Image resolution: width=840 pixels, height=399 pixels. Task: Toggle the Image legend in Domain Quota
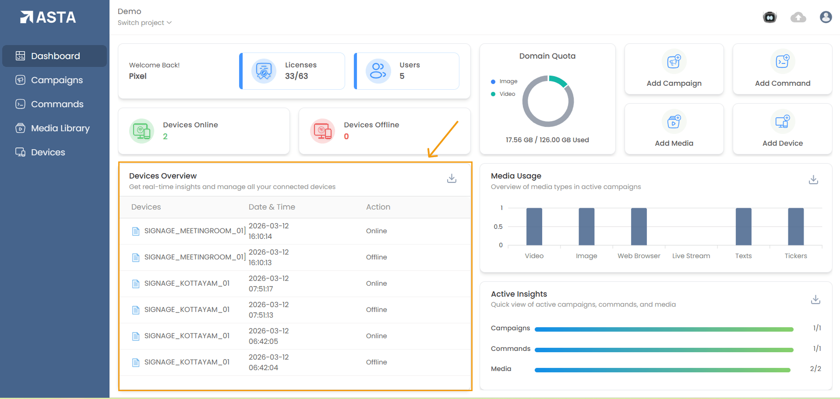click(505, 81)
